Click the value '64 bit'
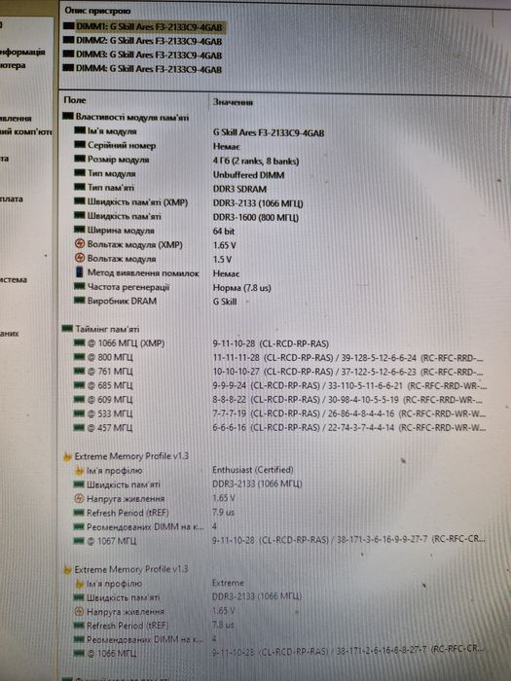The width and height of the screenshot is (511, 681). [224, 232]
